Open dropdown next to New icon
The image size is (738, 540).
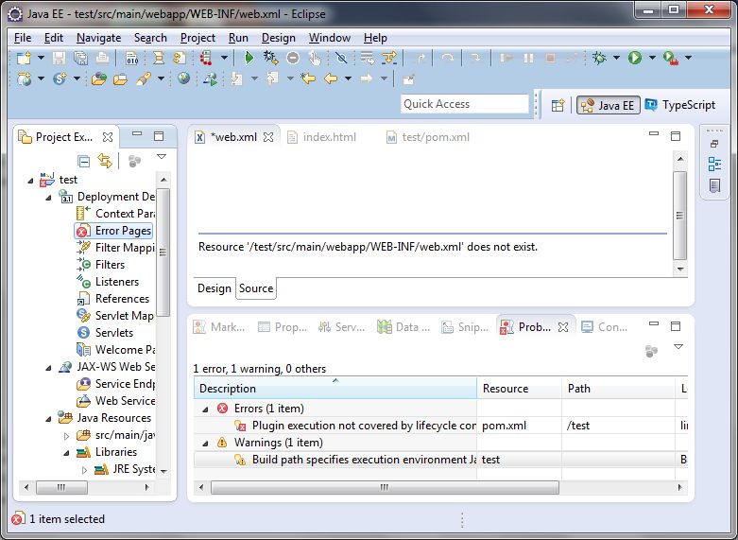pos(41,58)
